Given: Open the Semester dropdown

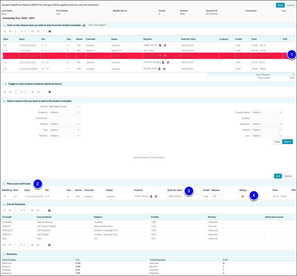Looking at the screenshot, I should pos(267,124).
